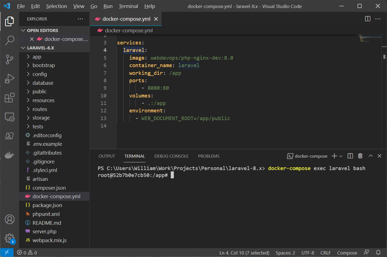Change language mode from Compose
387x257 pixels.
tap(347, 253)
